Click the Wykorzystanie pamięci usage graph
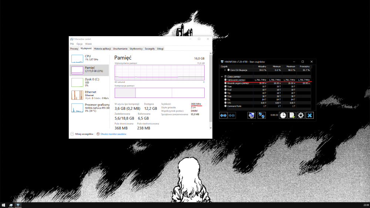The image size is (370, 208). 159,73
